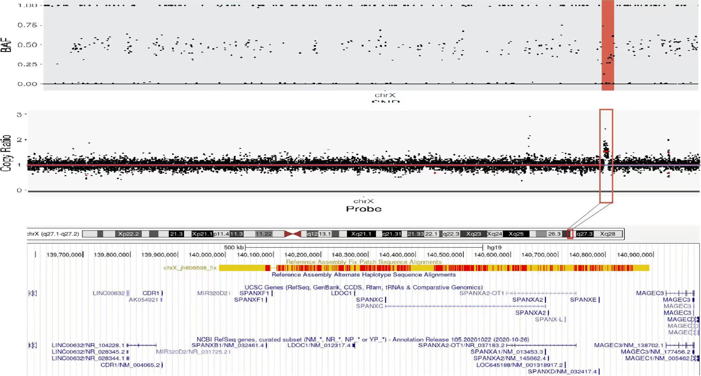Click the AK054921 gene label
The height and width of the screenshot is (376, 701).
tap(143, 300)
